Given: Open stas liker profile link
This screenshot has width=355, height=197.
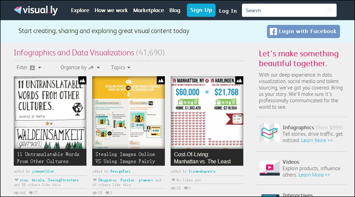Looking at the screenshot, I should click(x=24, y=180).
